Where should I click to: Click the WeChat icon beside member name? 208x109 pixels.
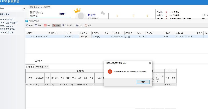click(x=103, y=13)
